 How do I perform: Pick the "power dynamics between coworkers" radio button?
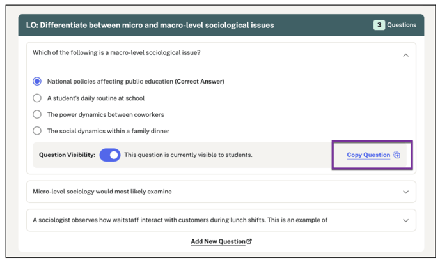pos(37,115)
